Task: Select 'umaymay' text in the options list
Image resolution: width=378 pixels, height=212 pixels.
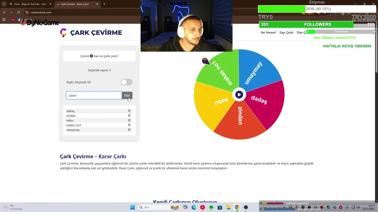Action: click(73, 130)
